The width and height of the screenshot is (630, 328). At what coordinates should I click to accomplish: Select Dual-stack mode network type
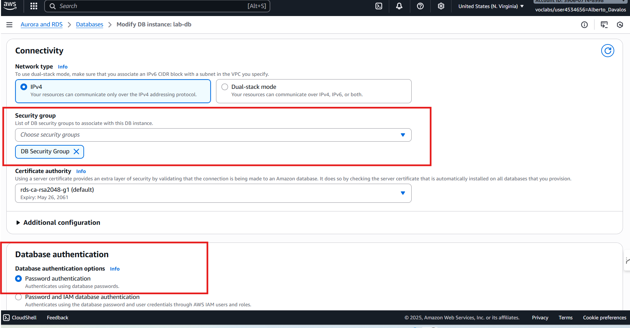(x=225, y=87)
